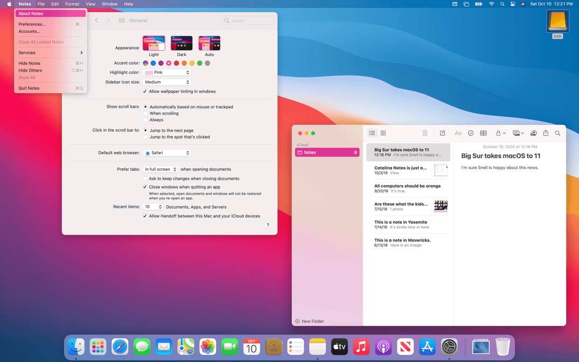The width and height of the screenshot is (579, 362).
Task: Open note All computers should be orange
Action: coord(408,189)
